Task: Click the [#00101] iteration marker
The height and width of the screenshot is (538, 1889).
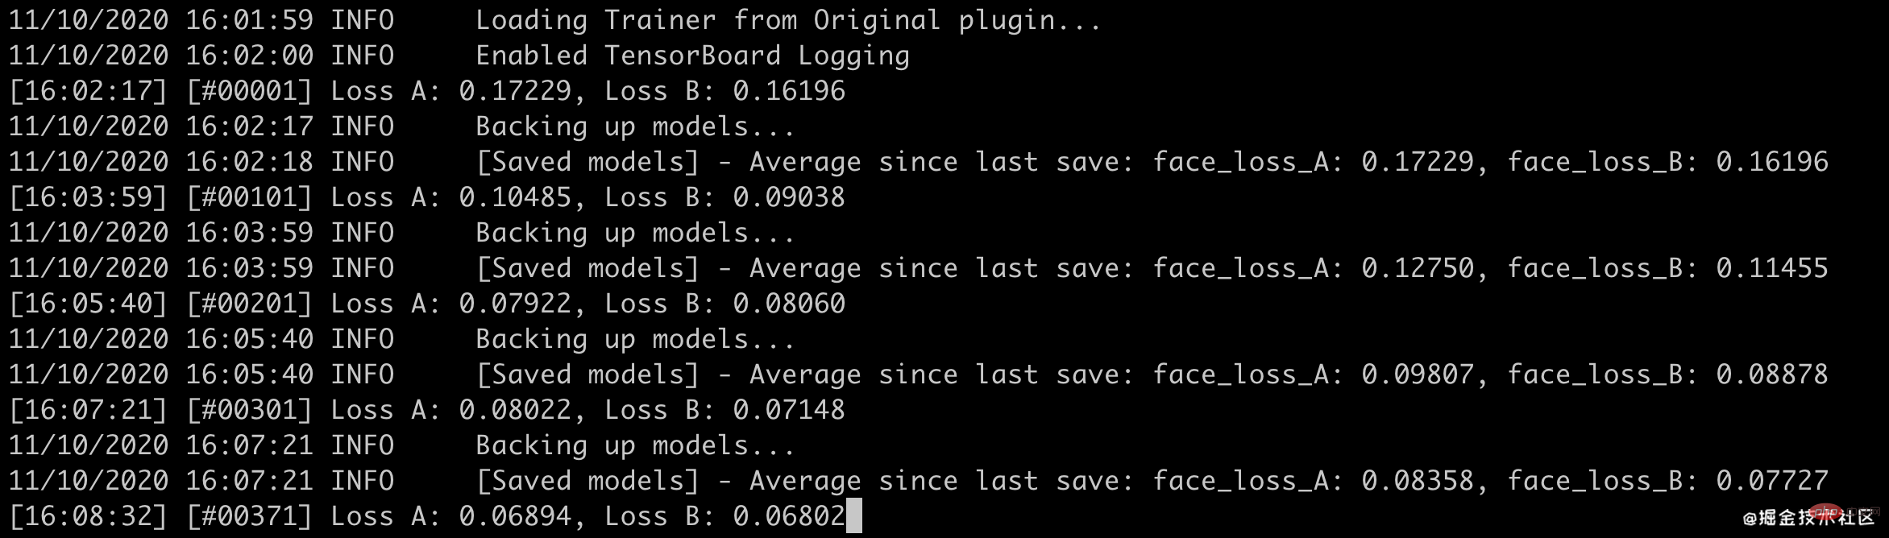Action: (x=249, y=197)
